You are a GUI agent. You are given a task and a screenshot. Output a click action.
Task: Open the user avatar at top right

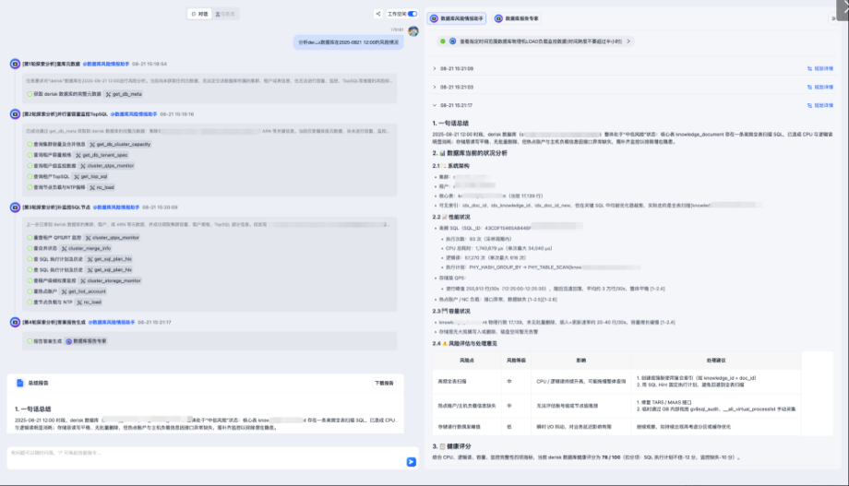[x=413, y=30]
